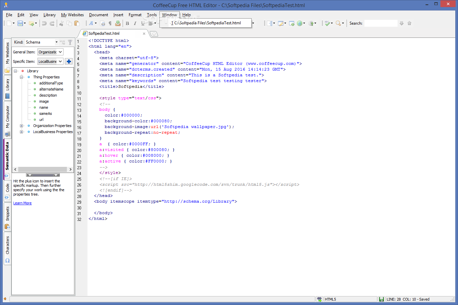Select the alternateName property
This screenshot has height=305, width=458.
click(51, 90)
